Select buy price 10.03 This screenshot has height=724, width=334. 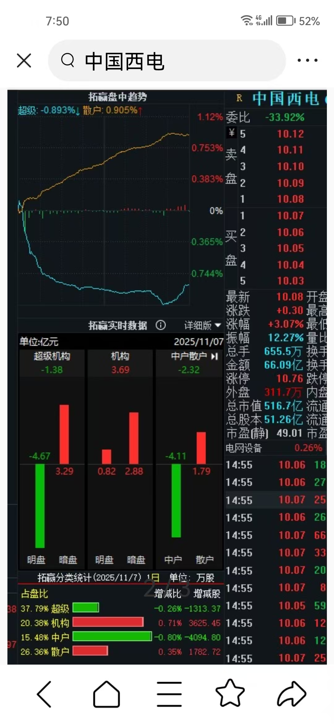[x=290, y=281]
